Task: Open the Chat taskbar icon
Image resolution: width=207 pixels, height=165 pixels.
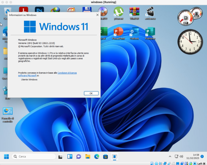Action: click(x=79, y=156)
